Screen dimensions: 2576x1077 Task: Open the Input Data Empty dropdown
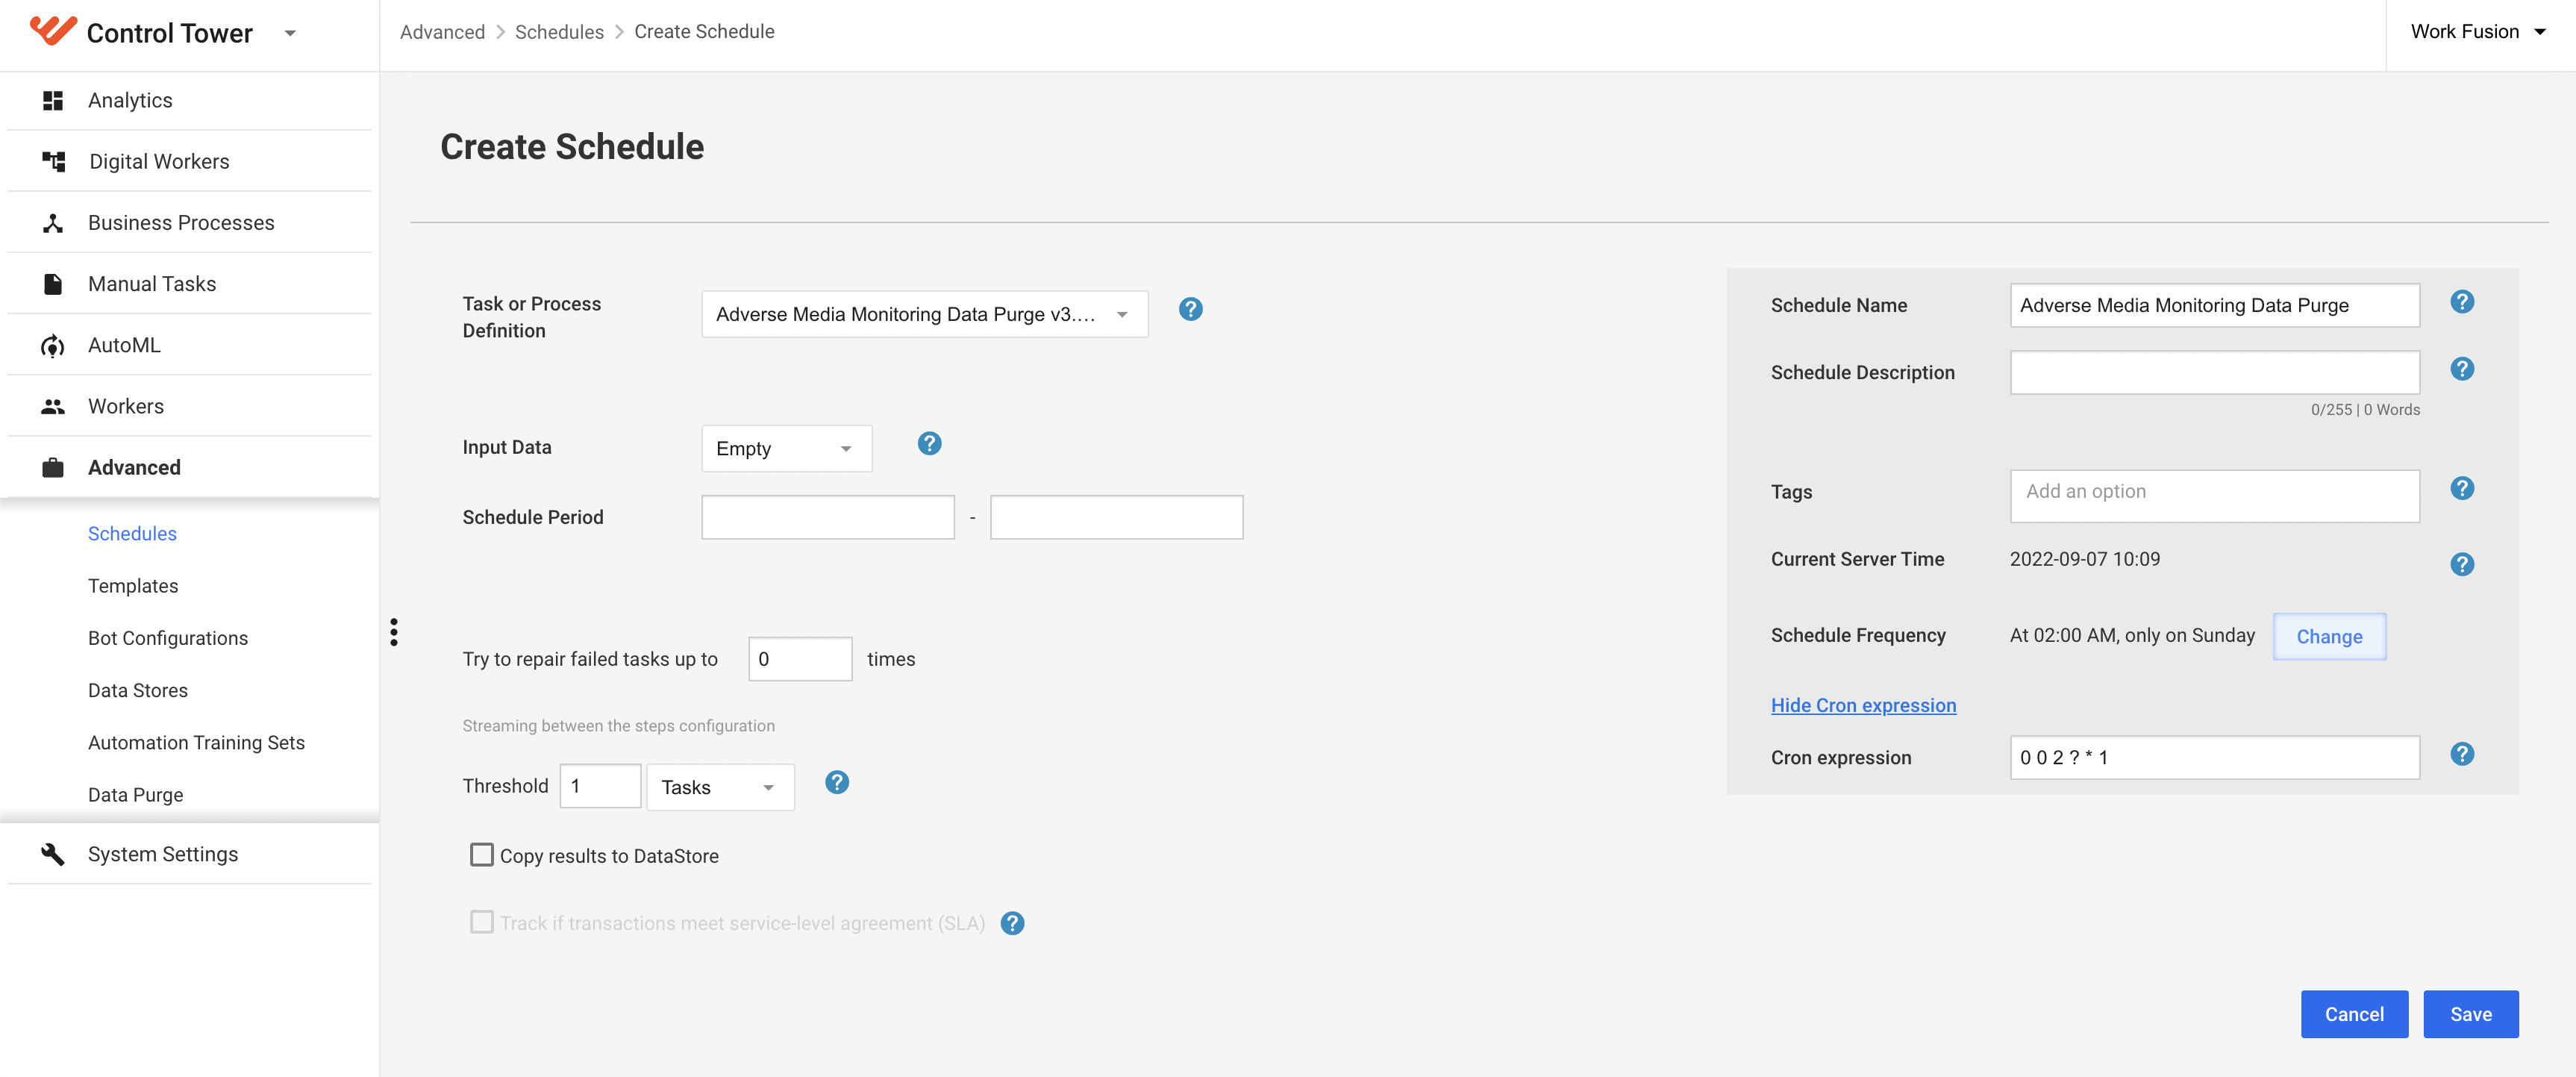(x=786, y=448)
